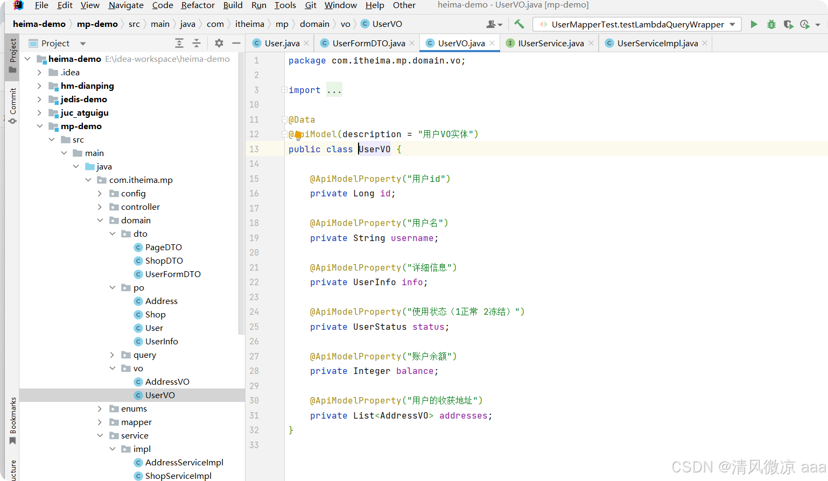Click the domain breadcrumb in navigation bar
Screen dimensions: 828x481
tap(314, 24)
